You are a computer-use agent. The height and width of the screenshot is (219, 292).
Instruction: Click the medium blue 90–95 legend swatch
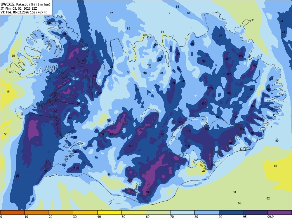tap(231, 213)
